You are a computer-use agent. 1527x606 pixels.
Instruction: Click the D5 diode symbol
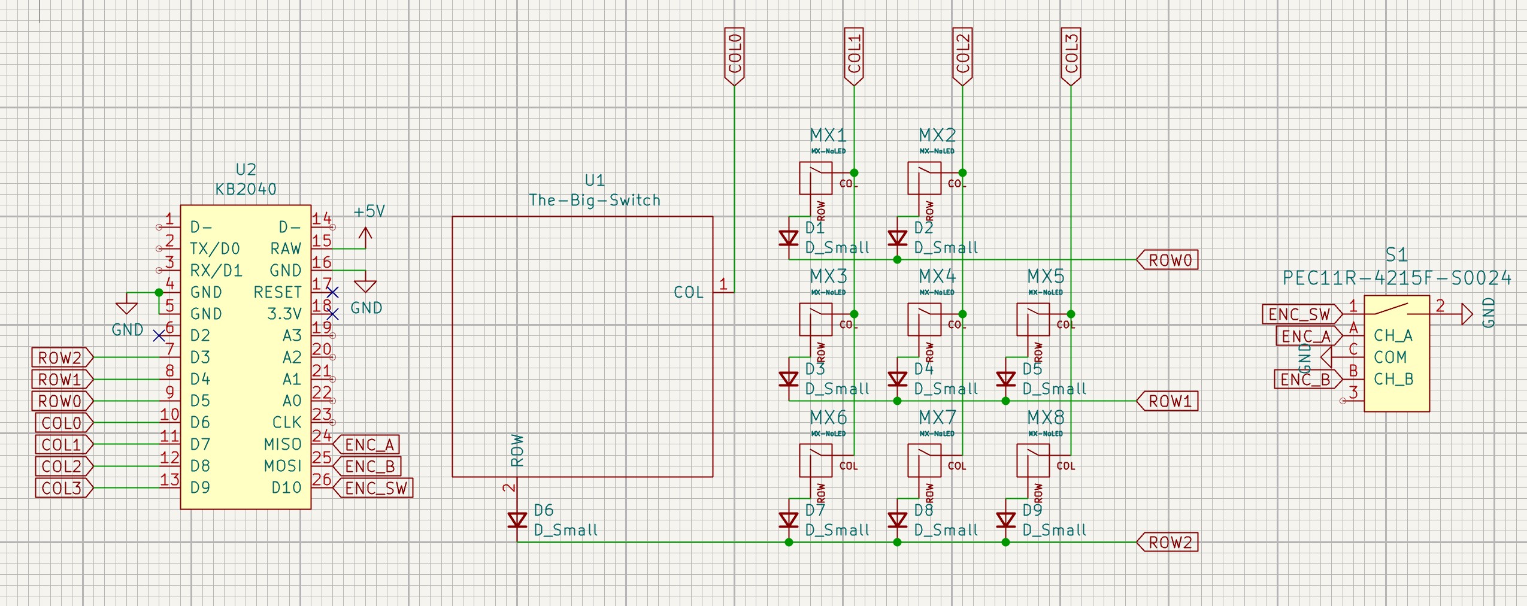(x=1006, y=380)
